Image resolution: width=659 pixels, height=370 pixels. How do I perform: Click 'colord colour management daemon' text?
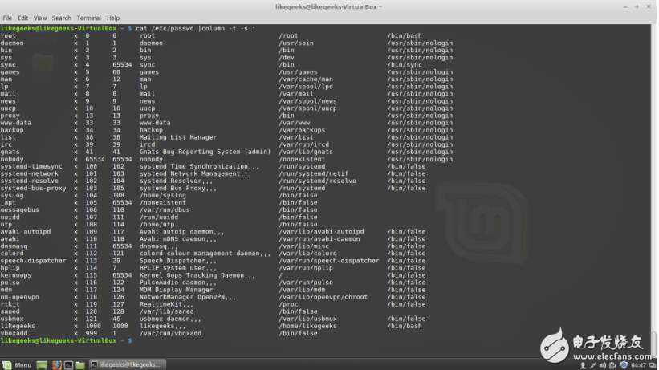[200, 253]
